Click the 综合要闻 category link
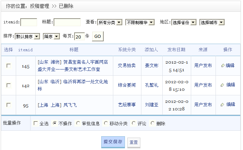 pos(127,85)
